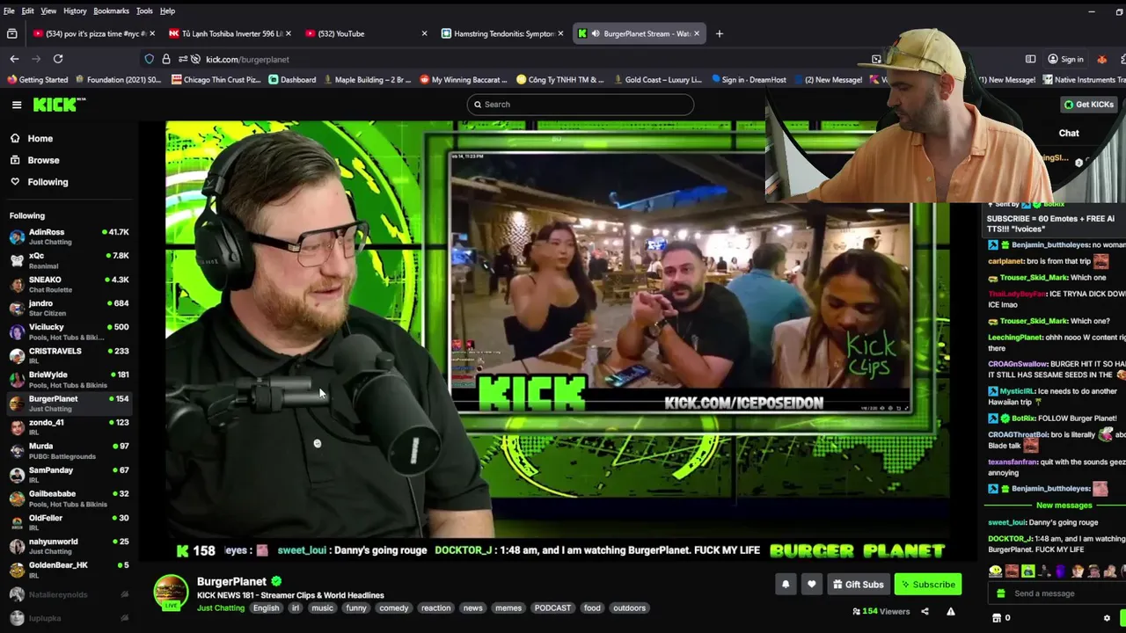Open Viciucky channel in Following list
This screenshot has height=633, width=1126.
(69, 331)
